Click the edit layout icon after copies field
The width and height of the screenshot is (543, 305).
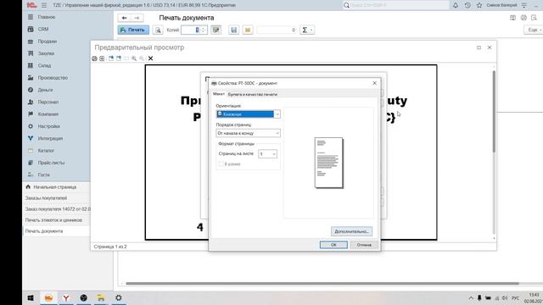216,30
